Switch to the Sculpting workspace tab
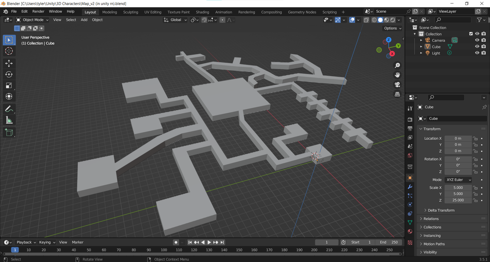 click(130, 12)
